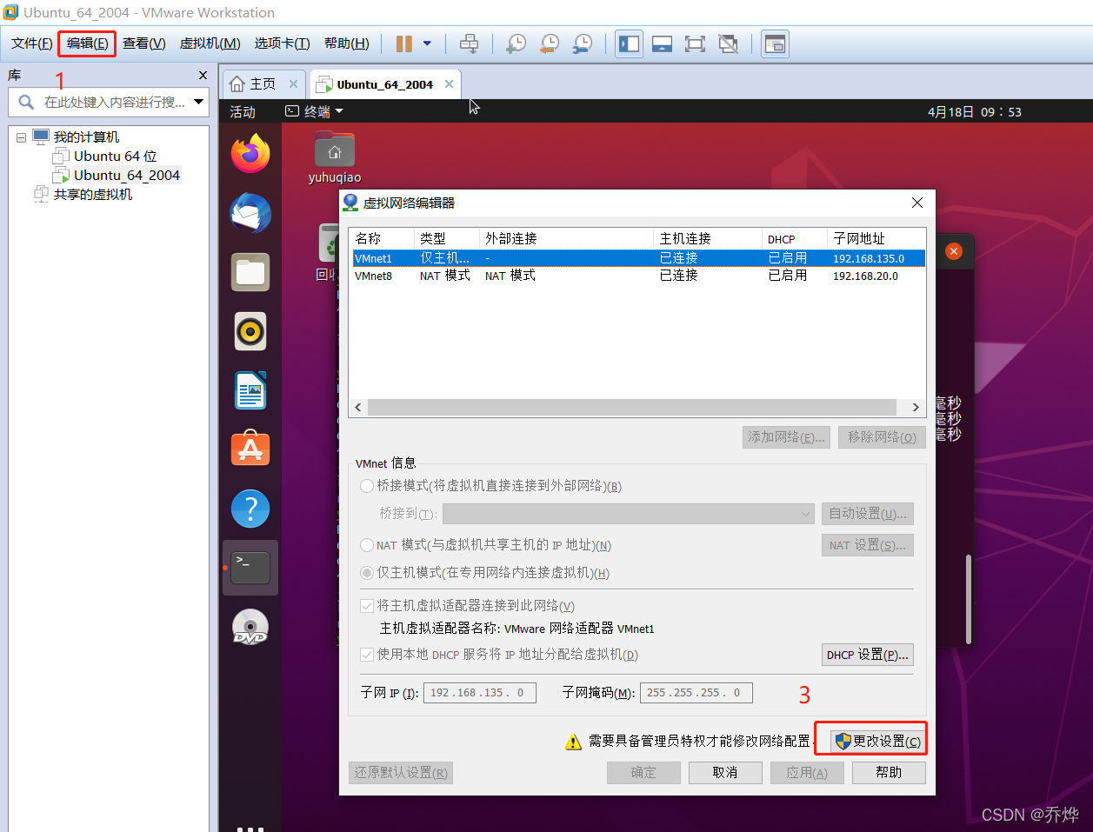Select the VMnet1 row in network list
Image resolution: width=1093 pixels, height=832 pixels.
(x=638, y=258)
